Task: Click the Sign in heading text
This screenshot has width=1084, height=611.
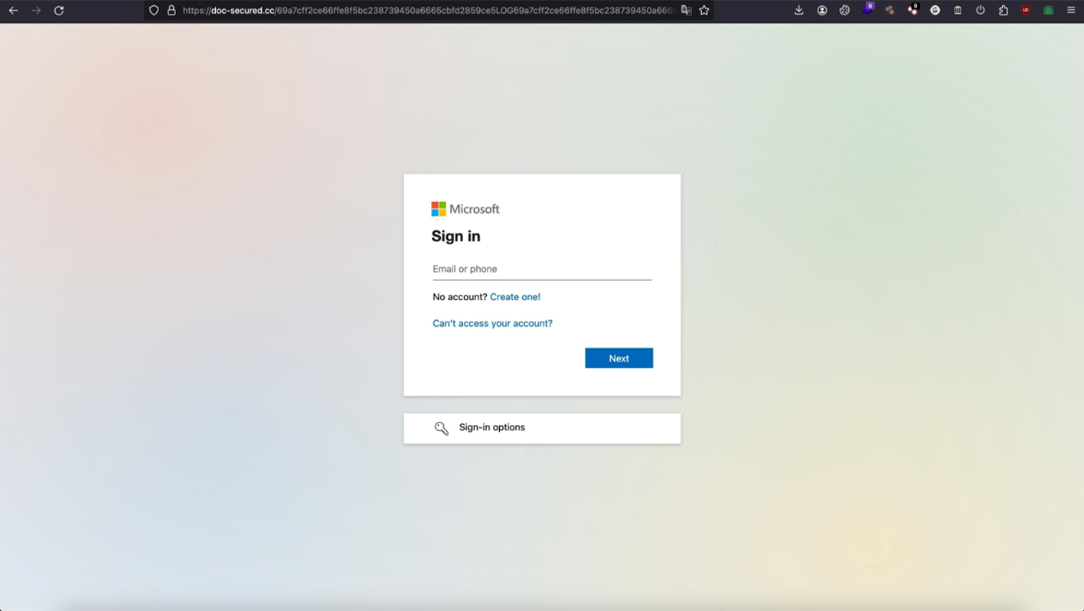Action: pos(456,237)
